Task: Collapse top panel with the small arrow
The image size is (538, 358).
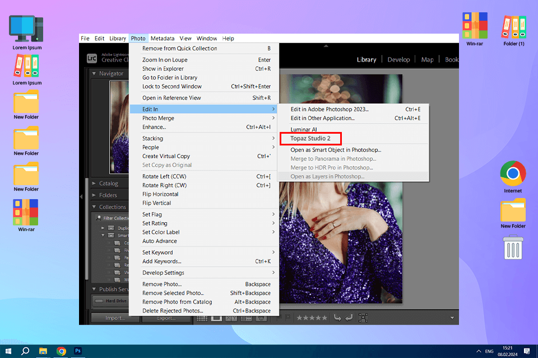Action: (x=326, y=45)
